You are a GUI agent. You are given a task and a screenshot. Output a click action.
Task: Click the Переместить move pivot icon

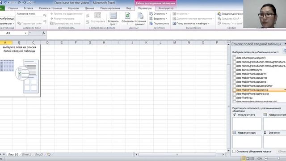coord(151,23)
